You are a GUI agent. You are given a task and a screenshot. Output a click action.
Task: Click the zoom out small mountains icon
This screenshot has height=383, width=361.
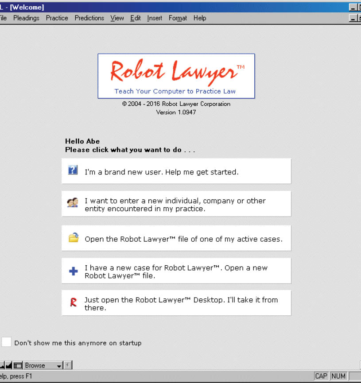click(2, 365)
